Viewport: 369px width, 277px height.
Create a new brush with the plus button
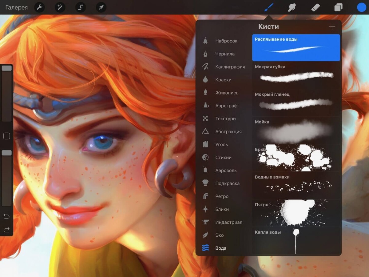pyautogui.click(x=332, y=27)
